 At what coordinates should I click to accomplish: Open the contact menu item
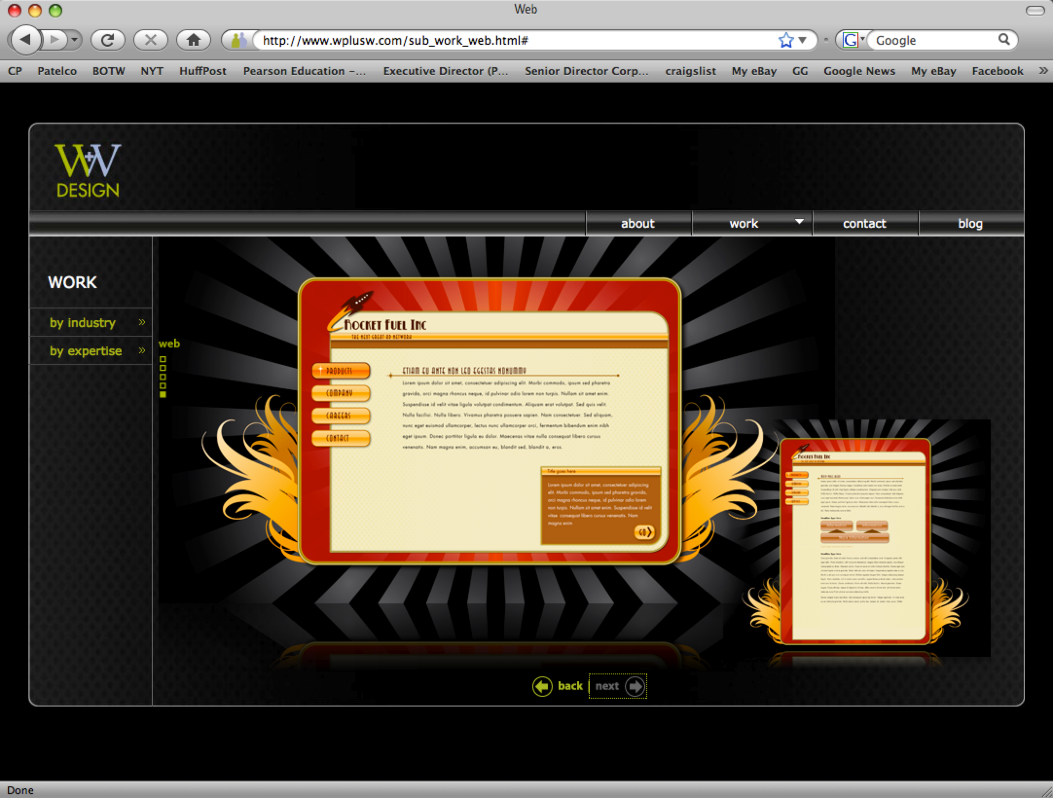865,223
